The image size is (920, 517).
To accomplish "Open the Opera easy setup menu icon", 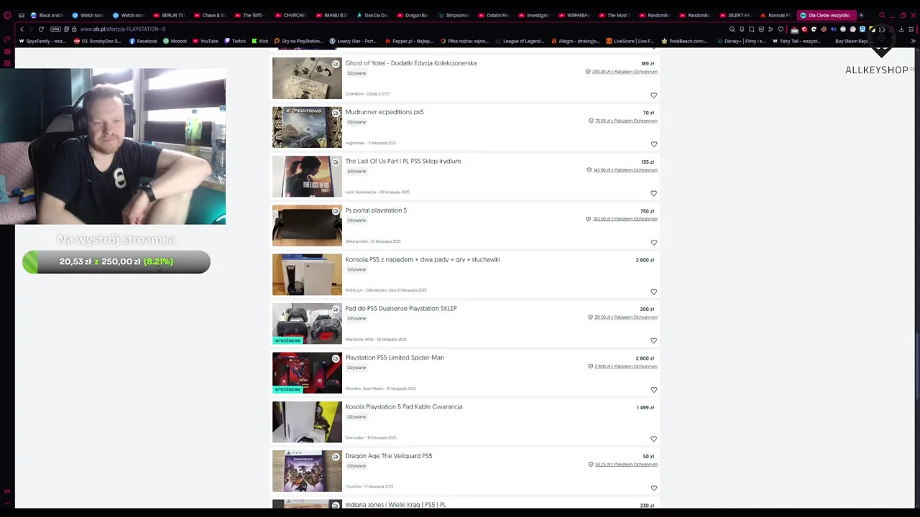I will (913, 29).
